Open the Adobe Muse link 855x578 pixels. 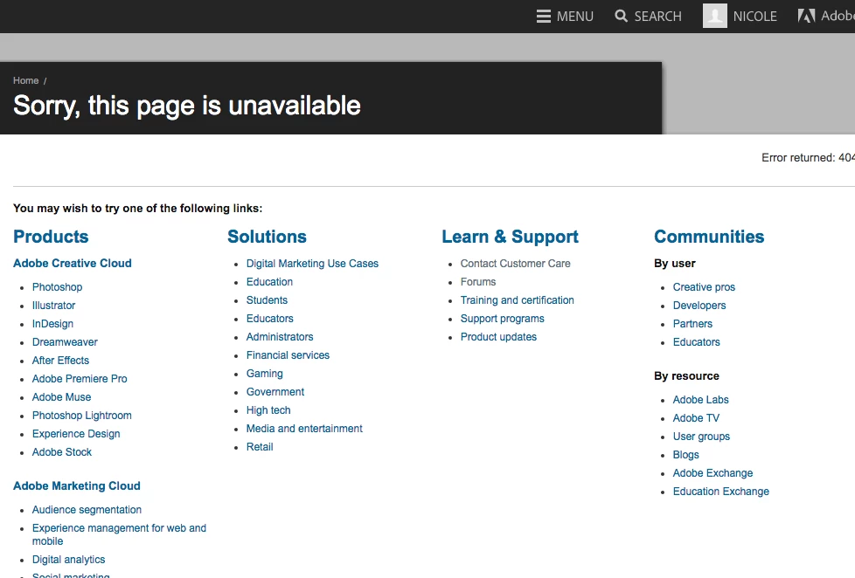[x=61, y=397]
